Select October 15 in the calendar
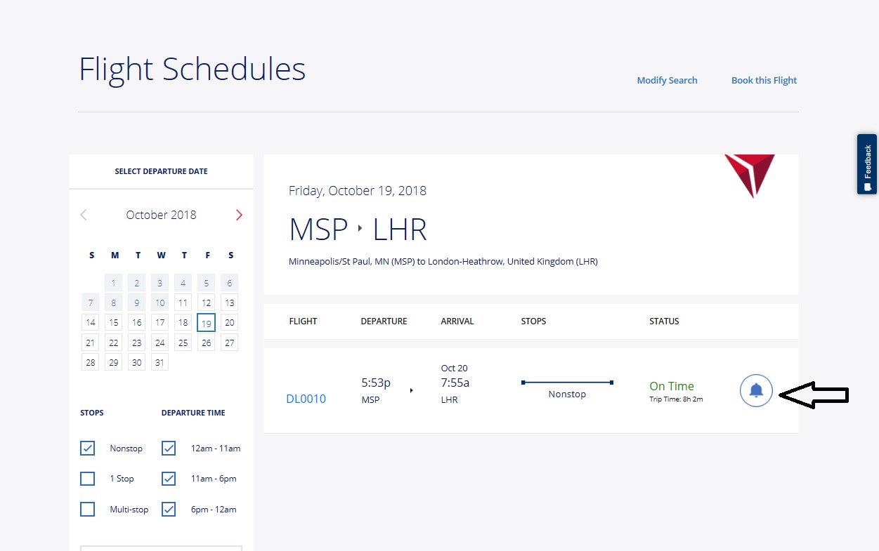Image resolution: width=879 pixels, height=551 pixels. click(113, 322)
